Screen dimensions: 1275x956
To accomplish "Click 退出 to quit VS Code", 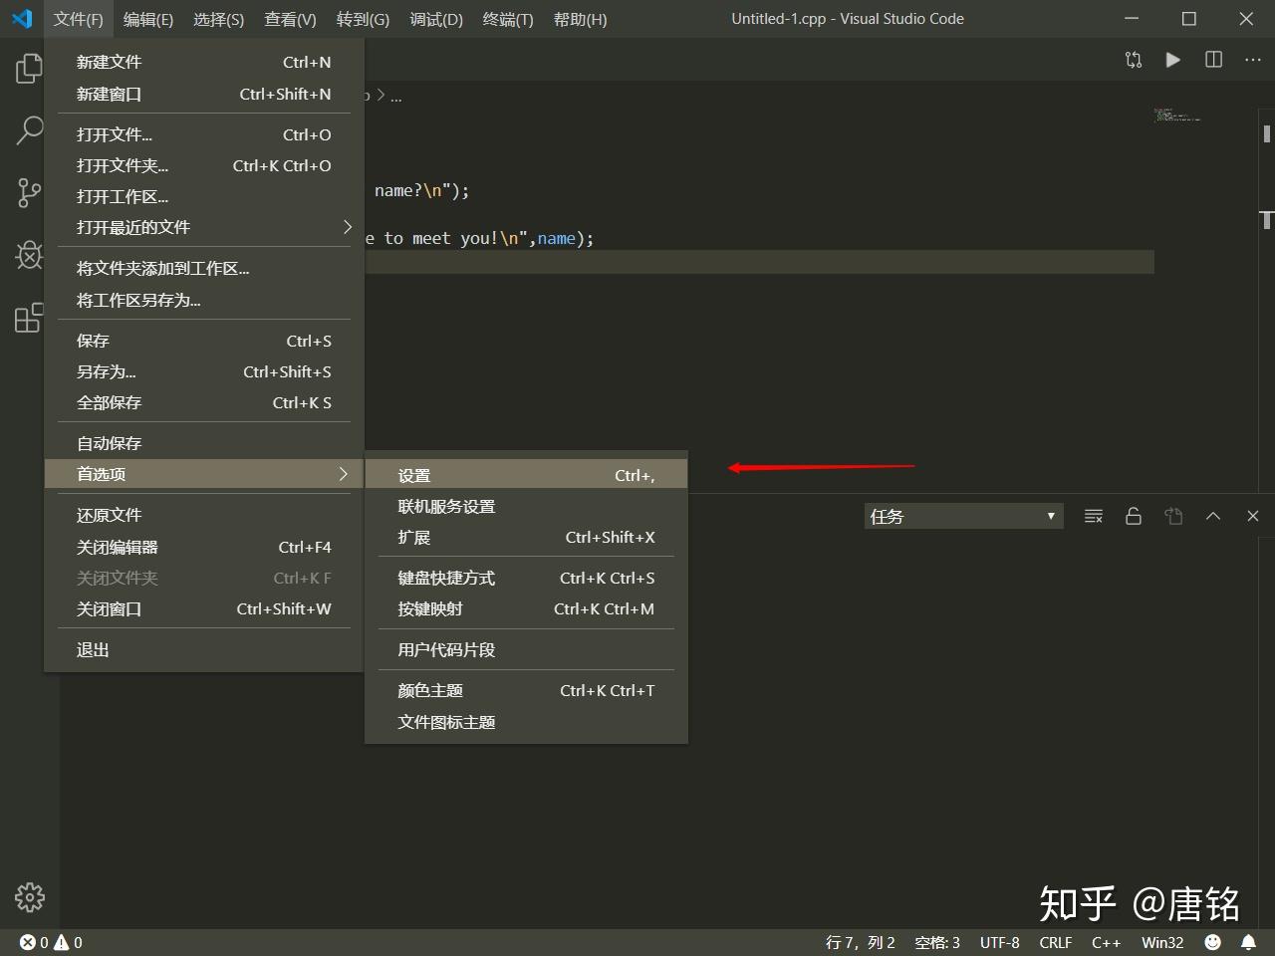I will (x=204, y=649).
